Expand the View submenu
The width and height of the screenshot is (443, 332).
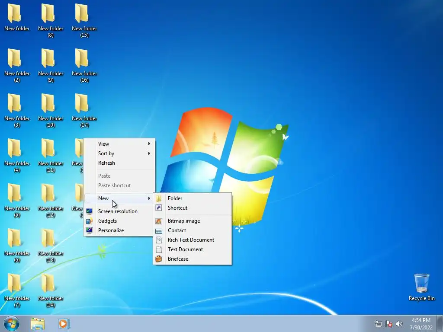click(119, 144)
